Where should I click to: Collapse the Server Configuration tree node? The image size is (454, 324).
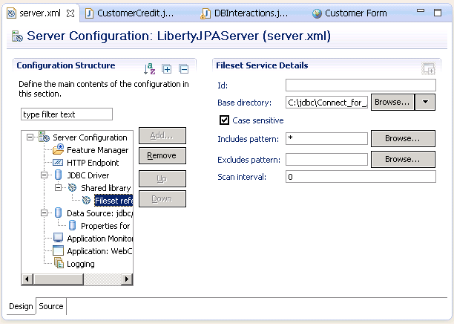tap(30, 137)
